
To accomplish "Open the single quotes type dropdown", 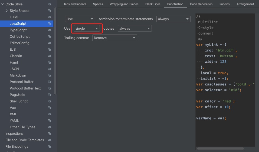I will coord(87,29).
